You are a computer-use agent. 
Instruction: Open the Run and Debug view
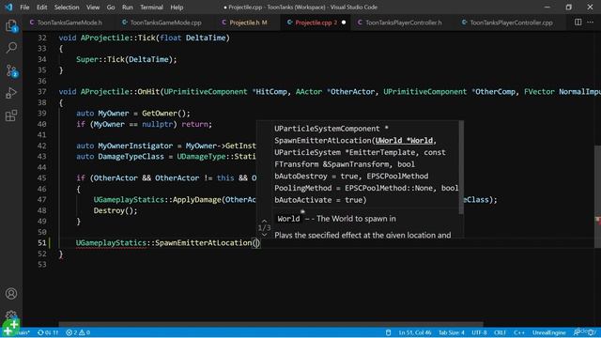tap(11, 93)
